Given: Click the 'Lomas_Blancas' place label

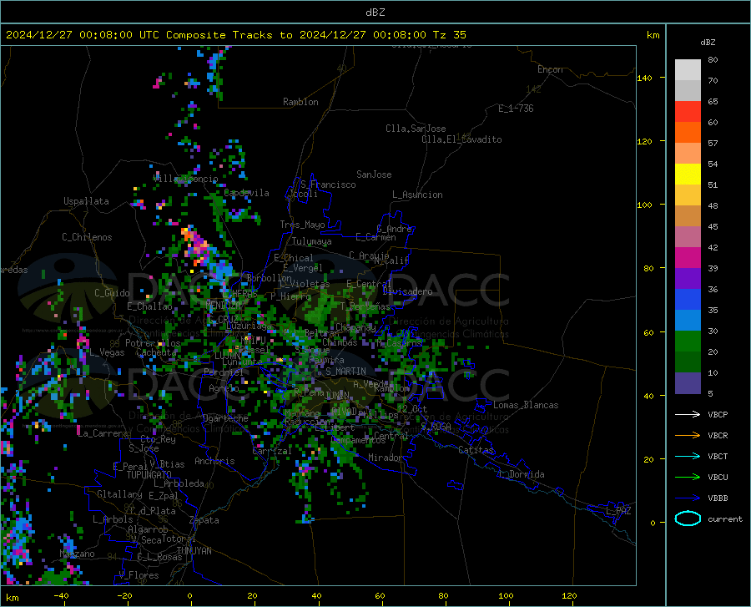Looking at the screenshot, I should click(526, 405).
